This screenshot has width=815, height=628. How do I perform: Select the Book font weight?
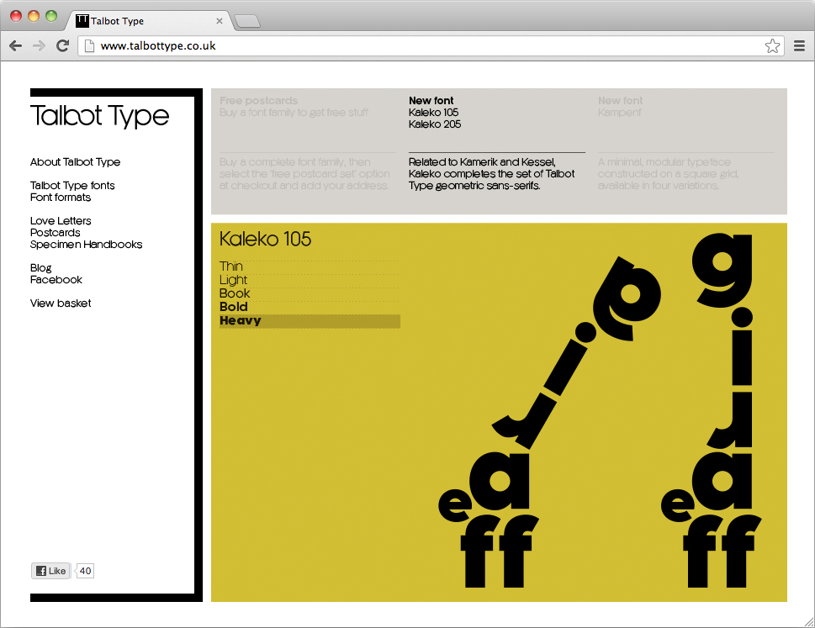tap(310, 293)
